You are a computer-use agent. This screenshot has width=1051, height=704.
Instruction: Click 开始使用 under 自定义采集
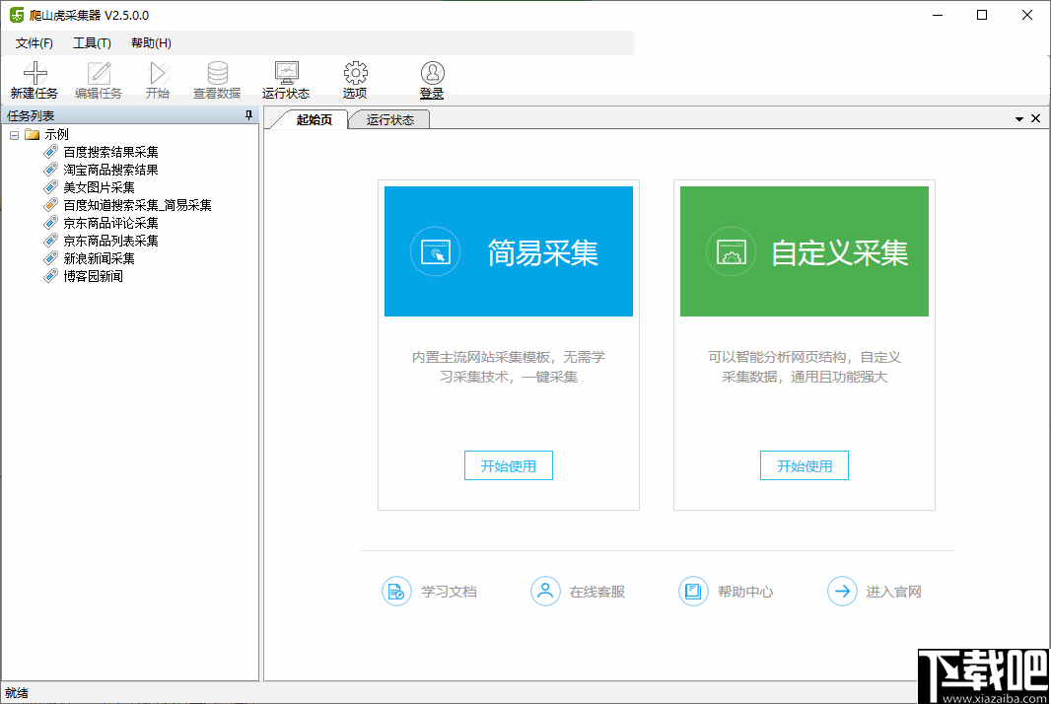[805, 465]
